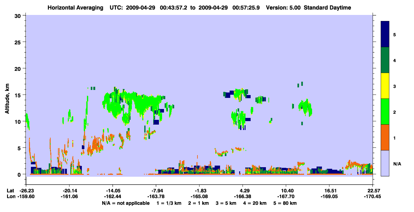
Task: Click the latitude value -14.05
Action: (113, 191)
